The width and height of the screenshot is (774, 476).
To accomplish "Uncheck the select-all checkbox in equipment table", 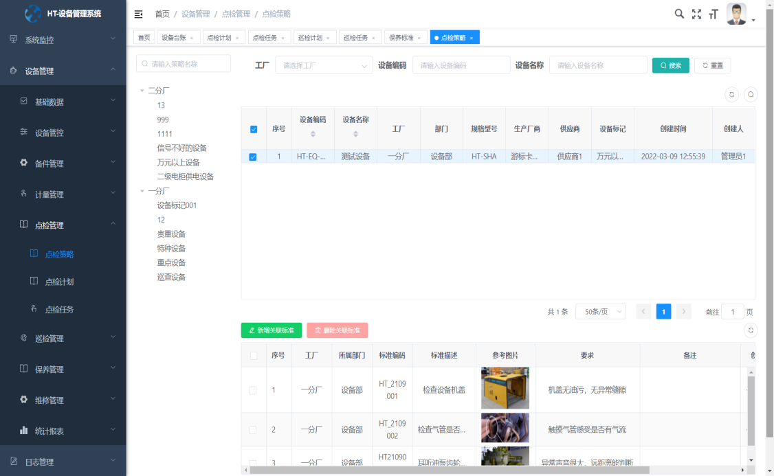I will click(253, 129).
